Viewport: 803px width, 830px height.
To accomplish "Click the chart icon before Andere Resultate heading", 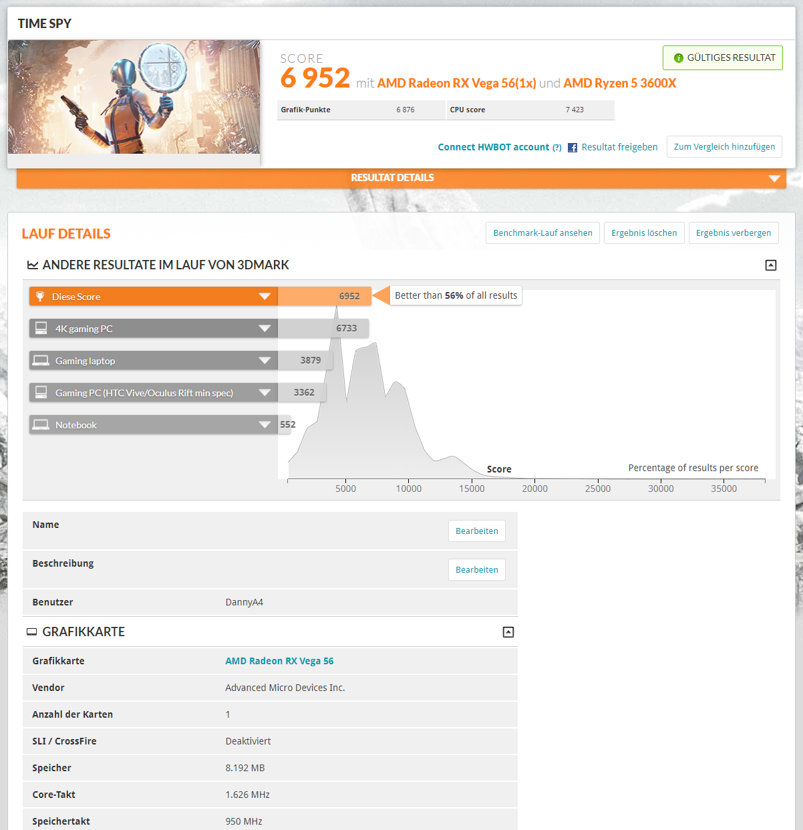I will click(32, 265).
